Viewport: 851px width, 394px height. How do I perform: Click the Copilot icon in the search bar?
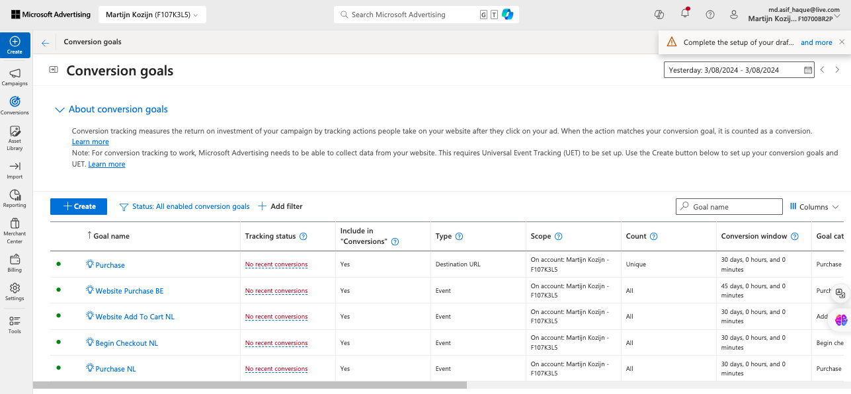[x=508, y=15]
